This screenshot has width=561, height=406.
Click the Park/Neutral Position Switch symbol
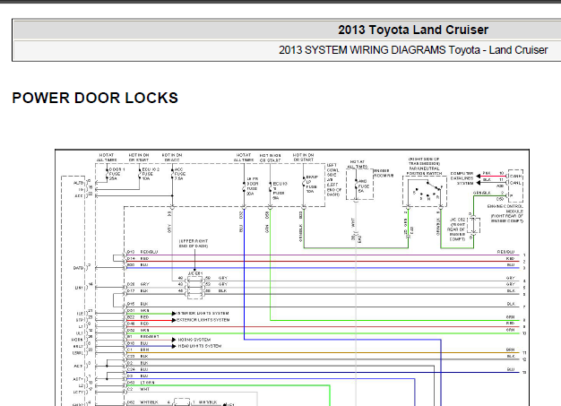click(425, 191)
